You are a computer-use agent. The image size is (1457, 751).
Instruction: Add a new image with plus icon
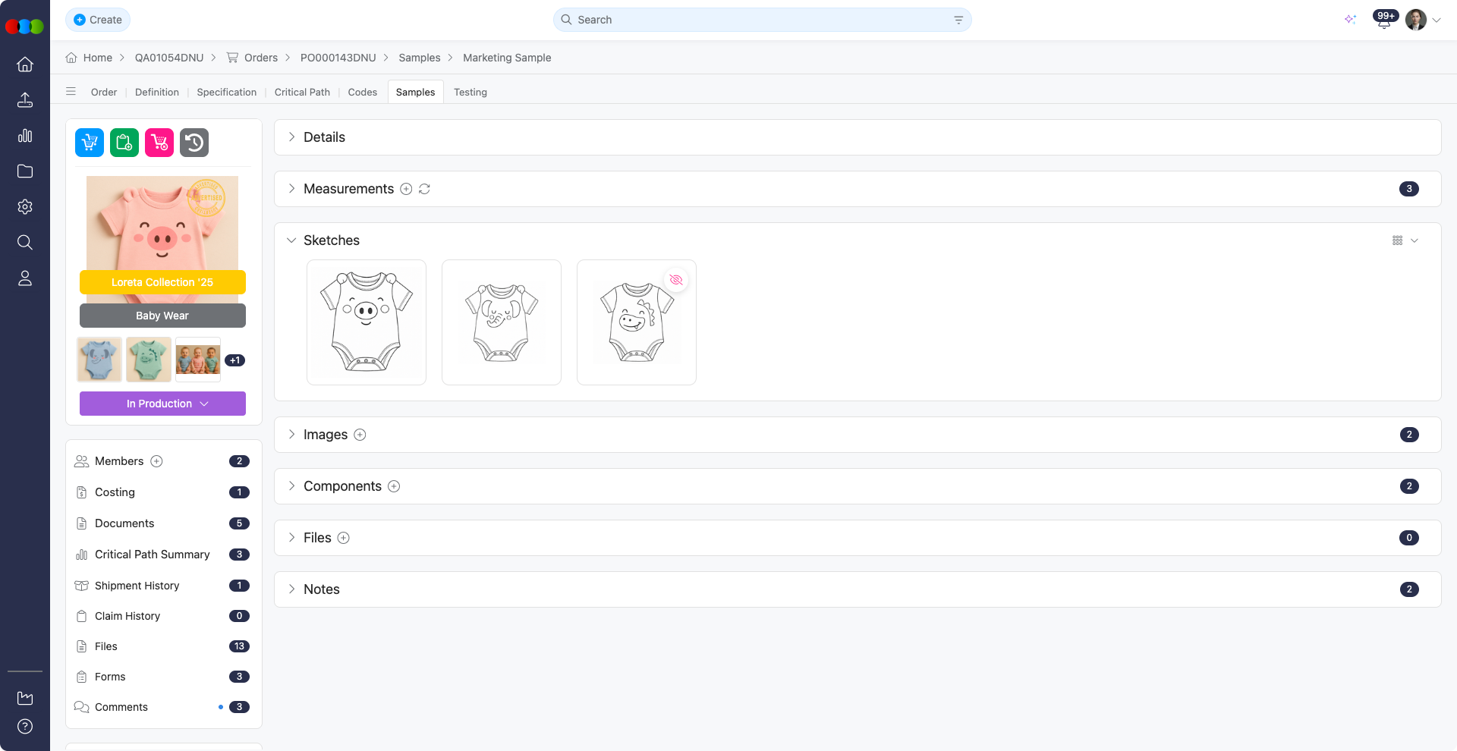coord(360,435)
